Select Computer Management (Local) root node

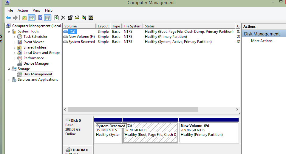(x=36, y=26)
